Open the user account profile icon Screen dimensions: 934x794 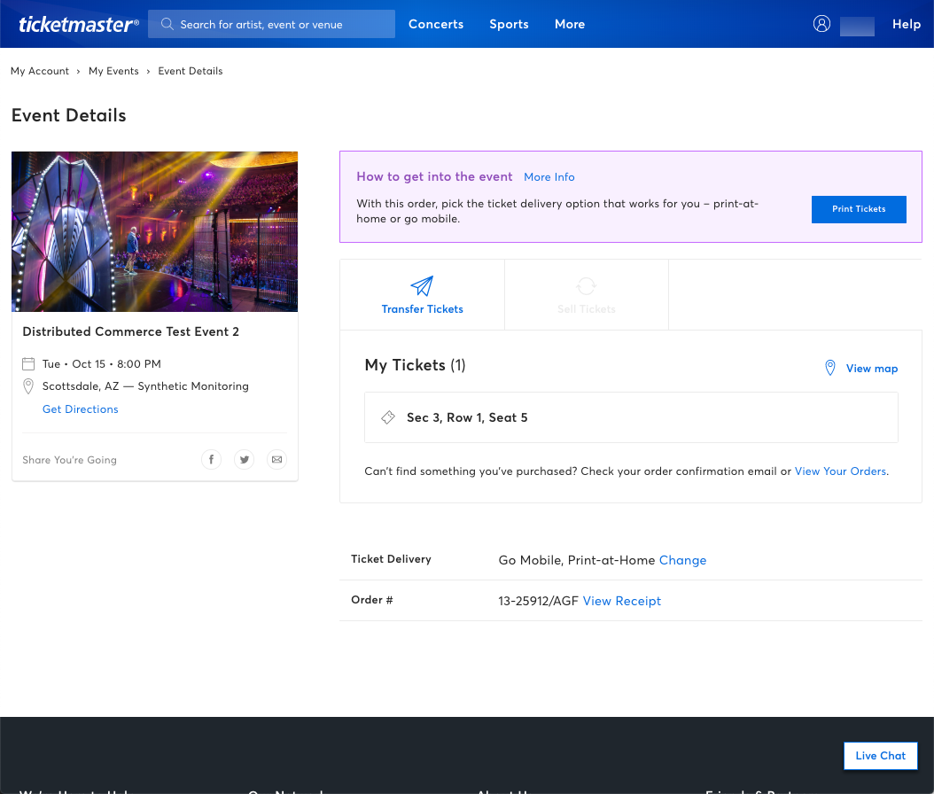pos(821,24)
